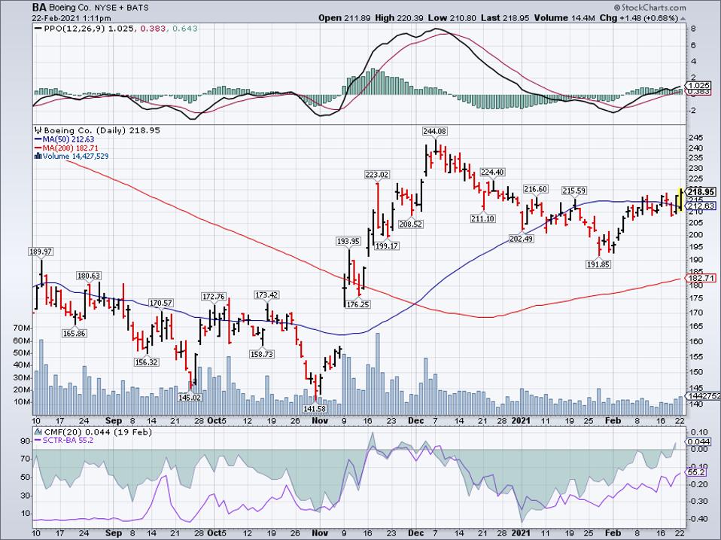This screenshot has width=721, height=540.
Task: Click the 10M volume axis label
Action: (22, 401)
